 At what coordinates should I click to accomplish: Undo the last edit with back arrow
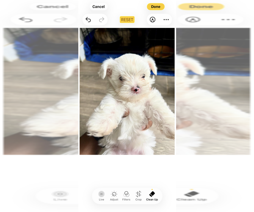tap(88, 20)
